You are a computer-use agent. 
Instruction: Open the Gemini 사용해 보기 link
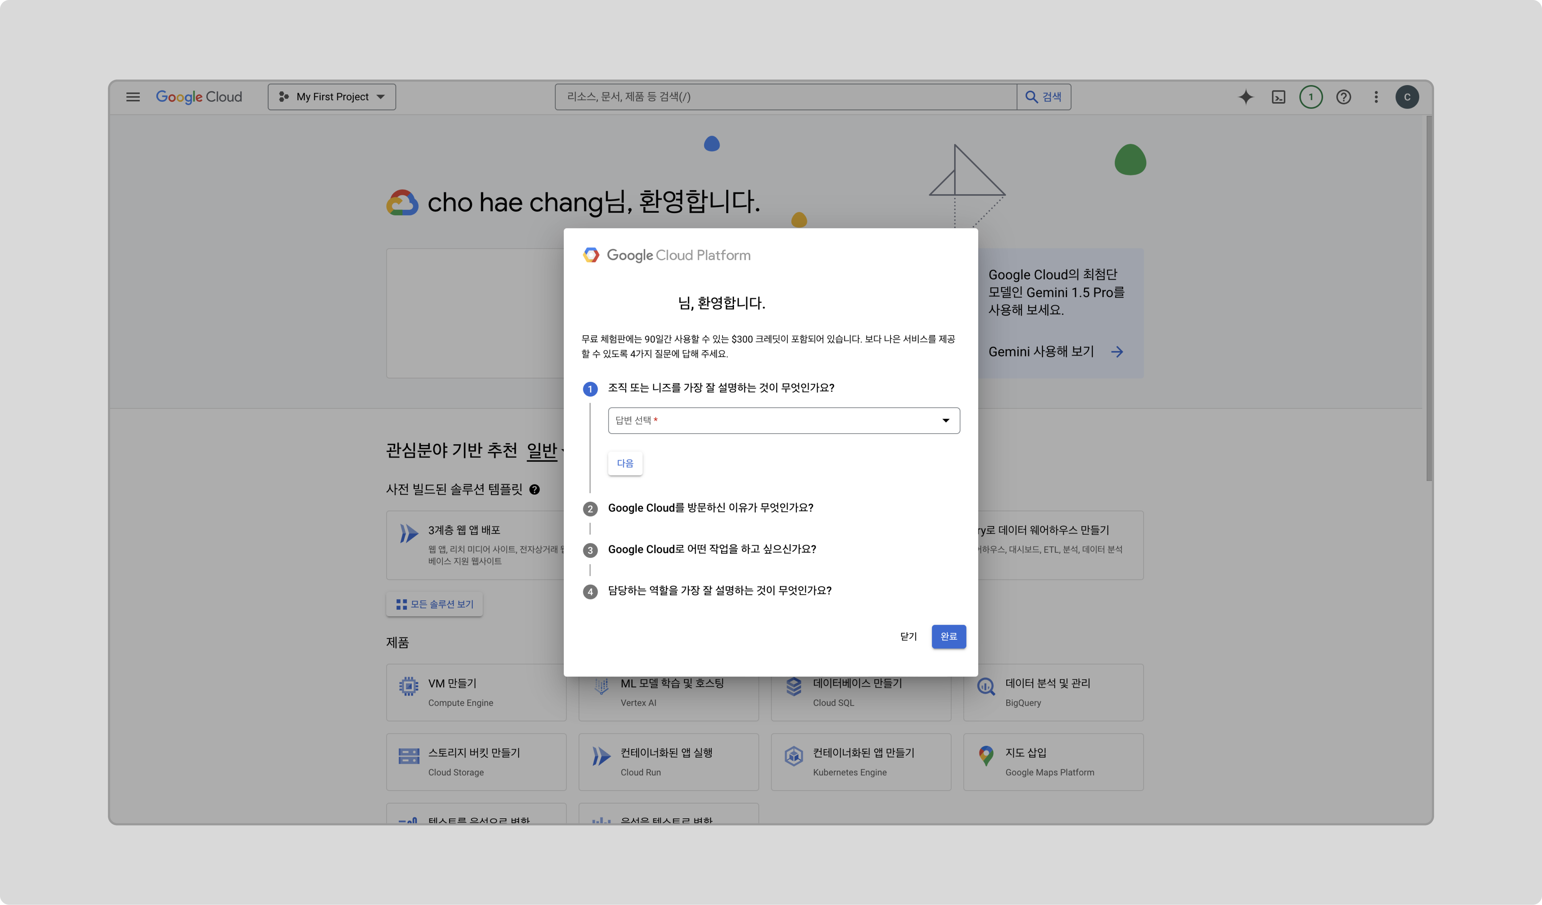(x=1041, y=351)
